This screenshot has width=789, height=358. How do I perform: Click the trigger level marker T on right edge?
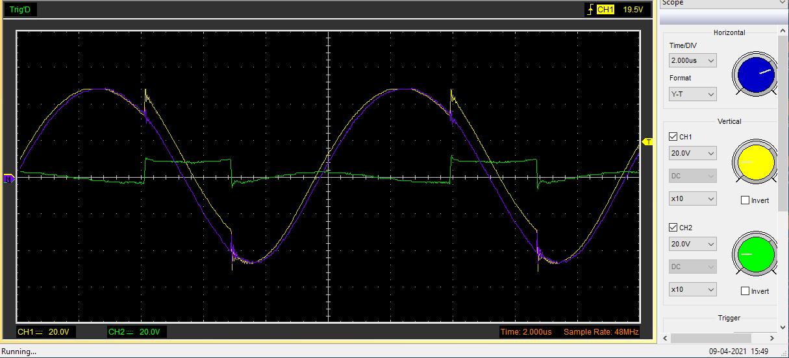[x=647, y=141]
